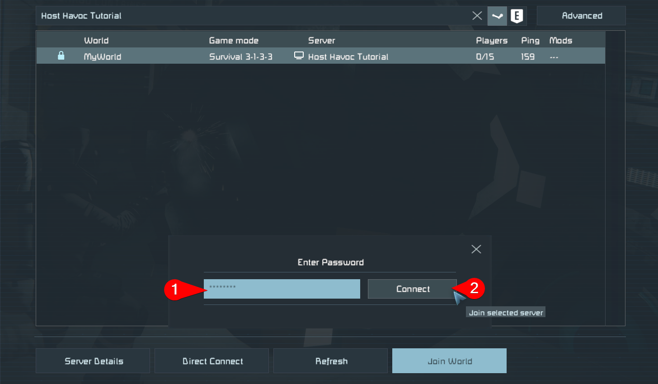The image size is (658, 384).
Task: Sort servers by Server column
Action: (322, 41)
